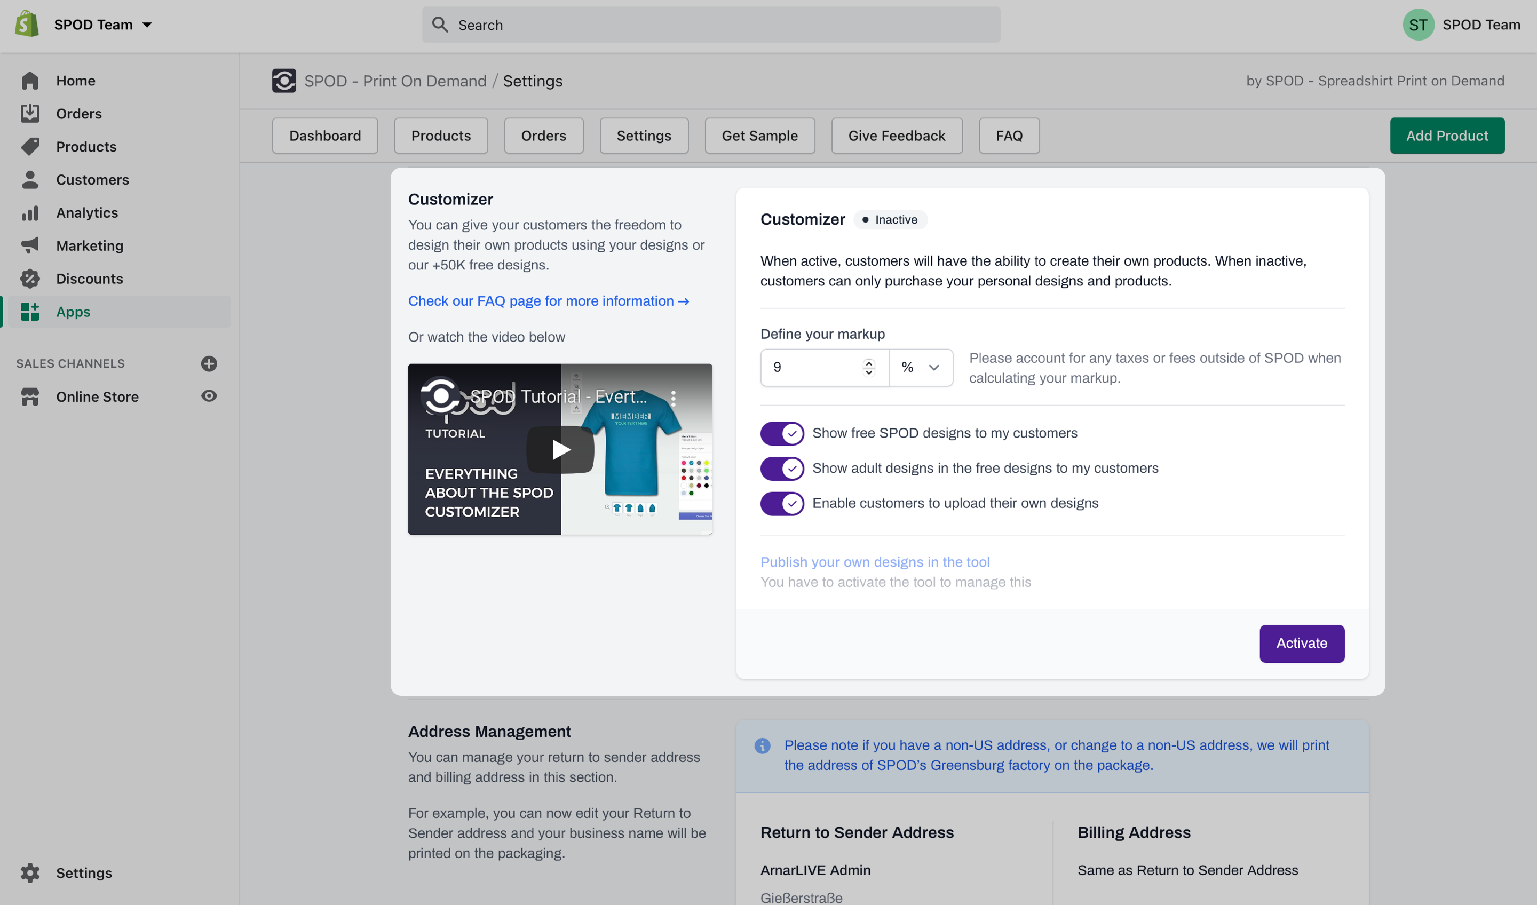
Task: Switch to the Settings tab in SPOD
Action: [644, 136]
